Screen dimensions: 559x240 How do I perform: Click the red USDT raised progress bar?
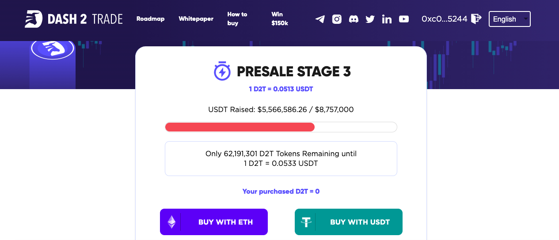click(x=240, y=127)
